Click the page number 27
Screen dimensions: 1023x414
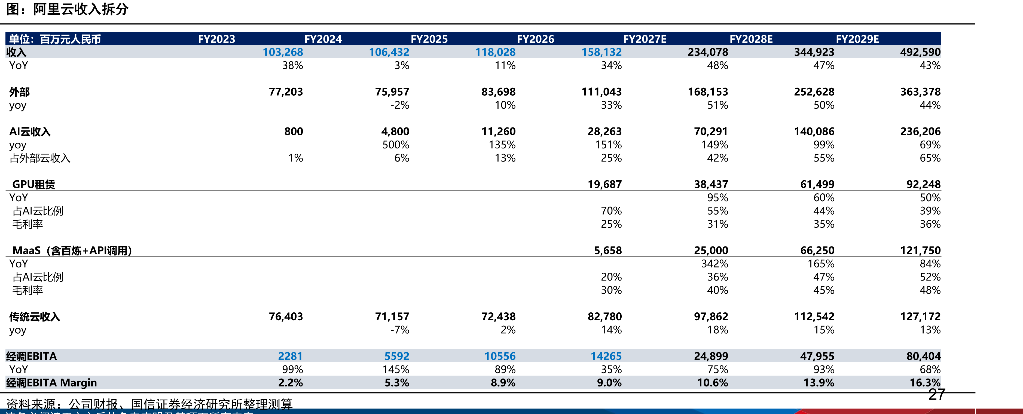pyautogui.click(x=936, y=395)
